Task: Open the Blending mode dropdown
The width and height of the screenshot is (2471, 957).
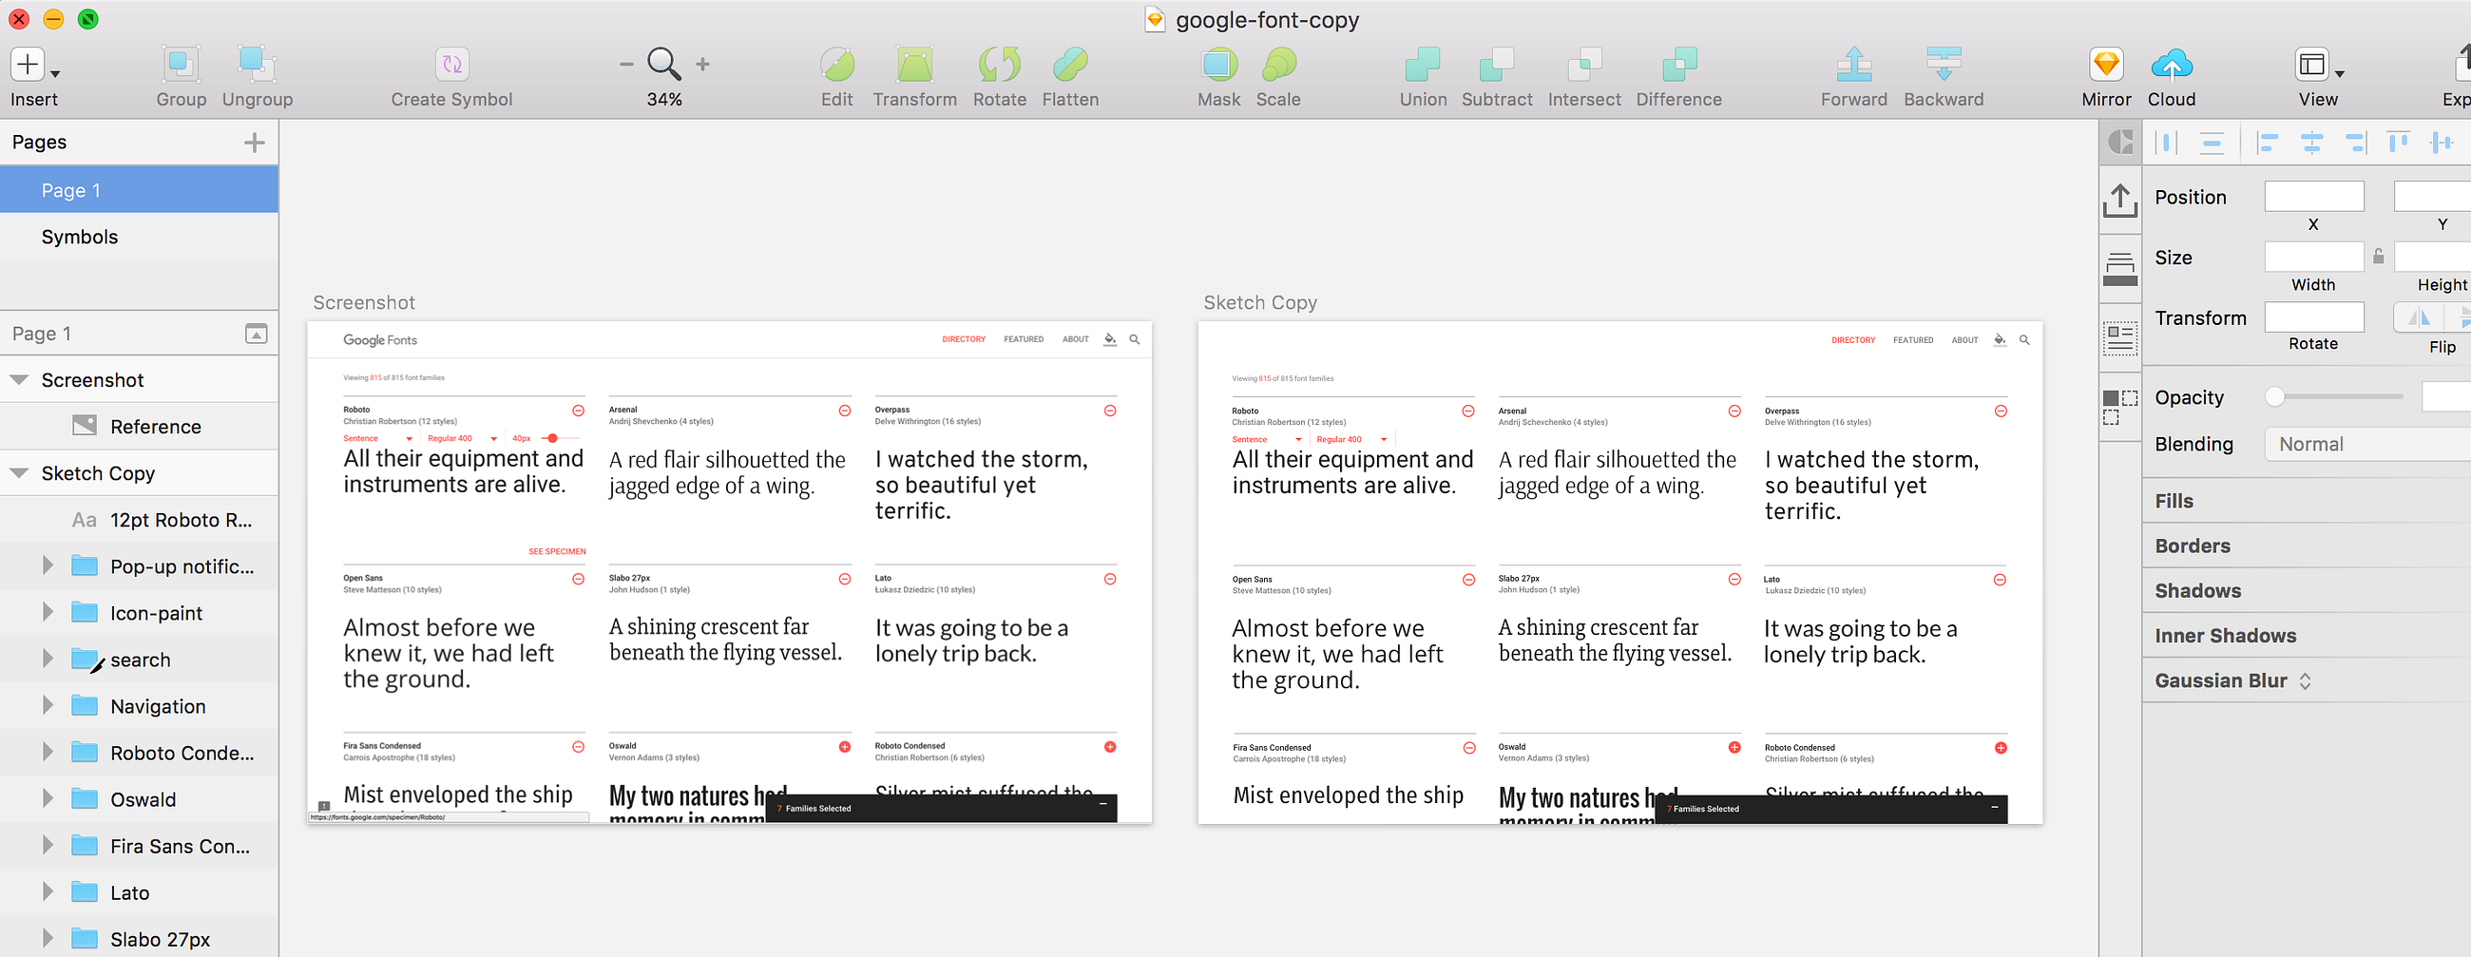Action: coord(2367,444)
